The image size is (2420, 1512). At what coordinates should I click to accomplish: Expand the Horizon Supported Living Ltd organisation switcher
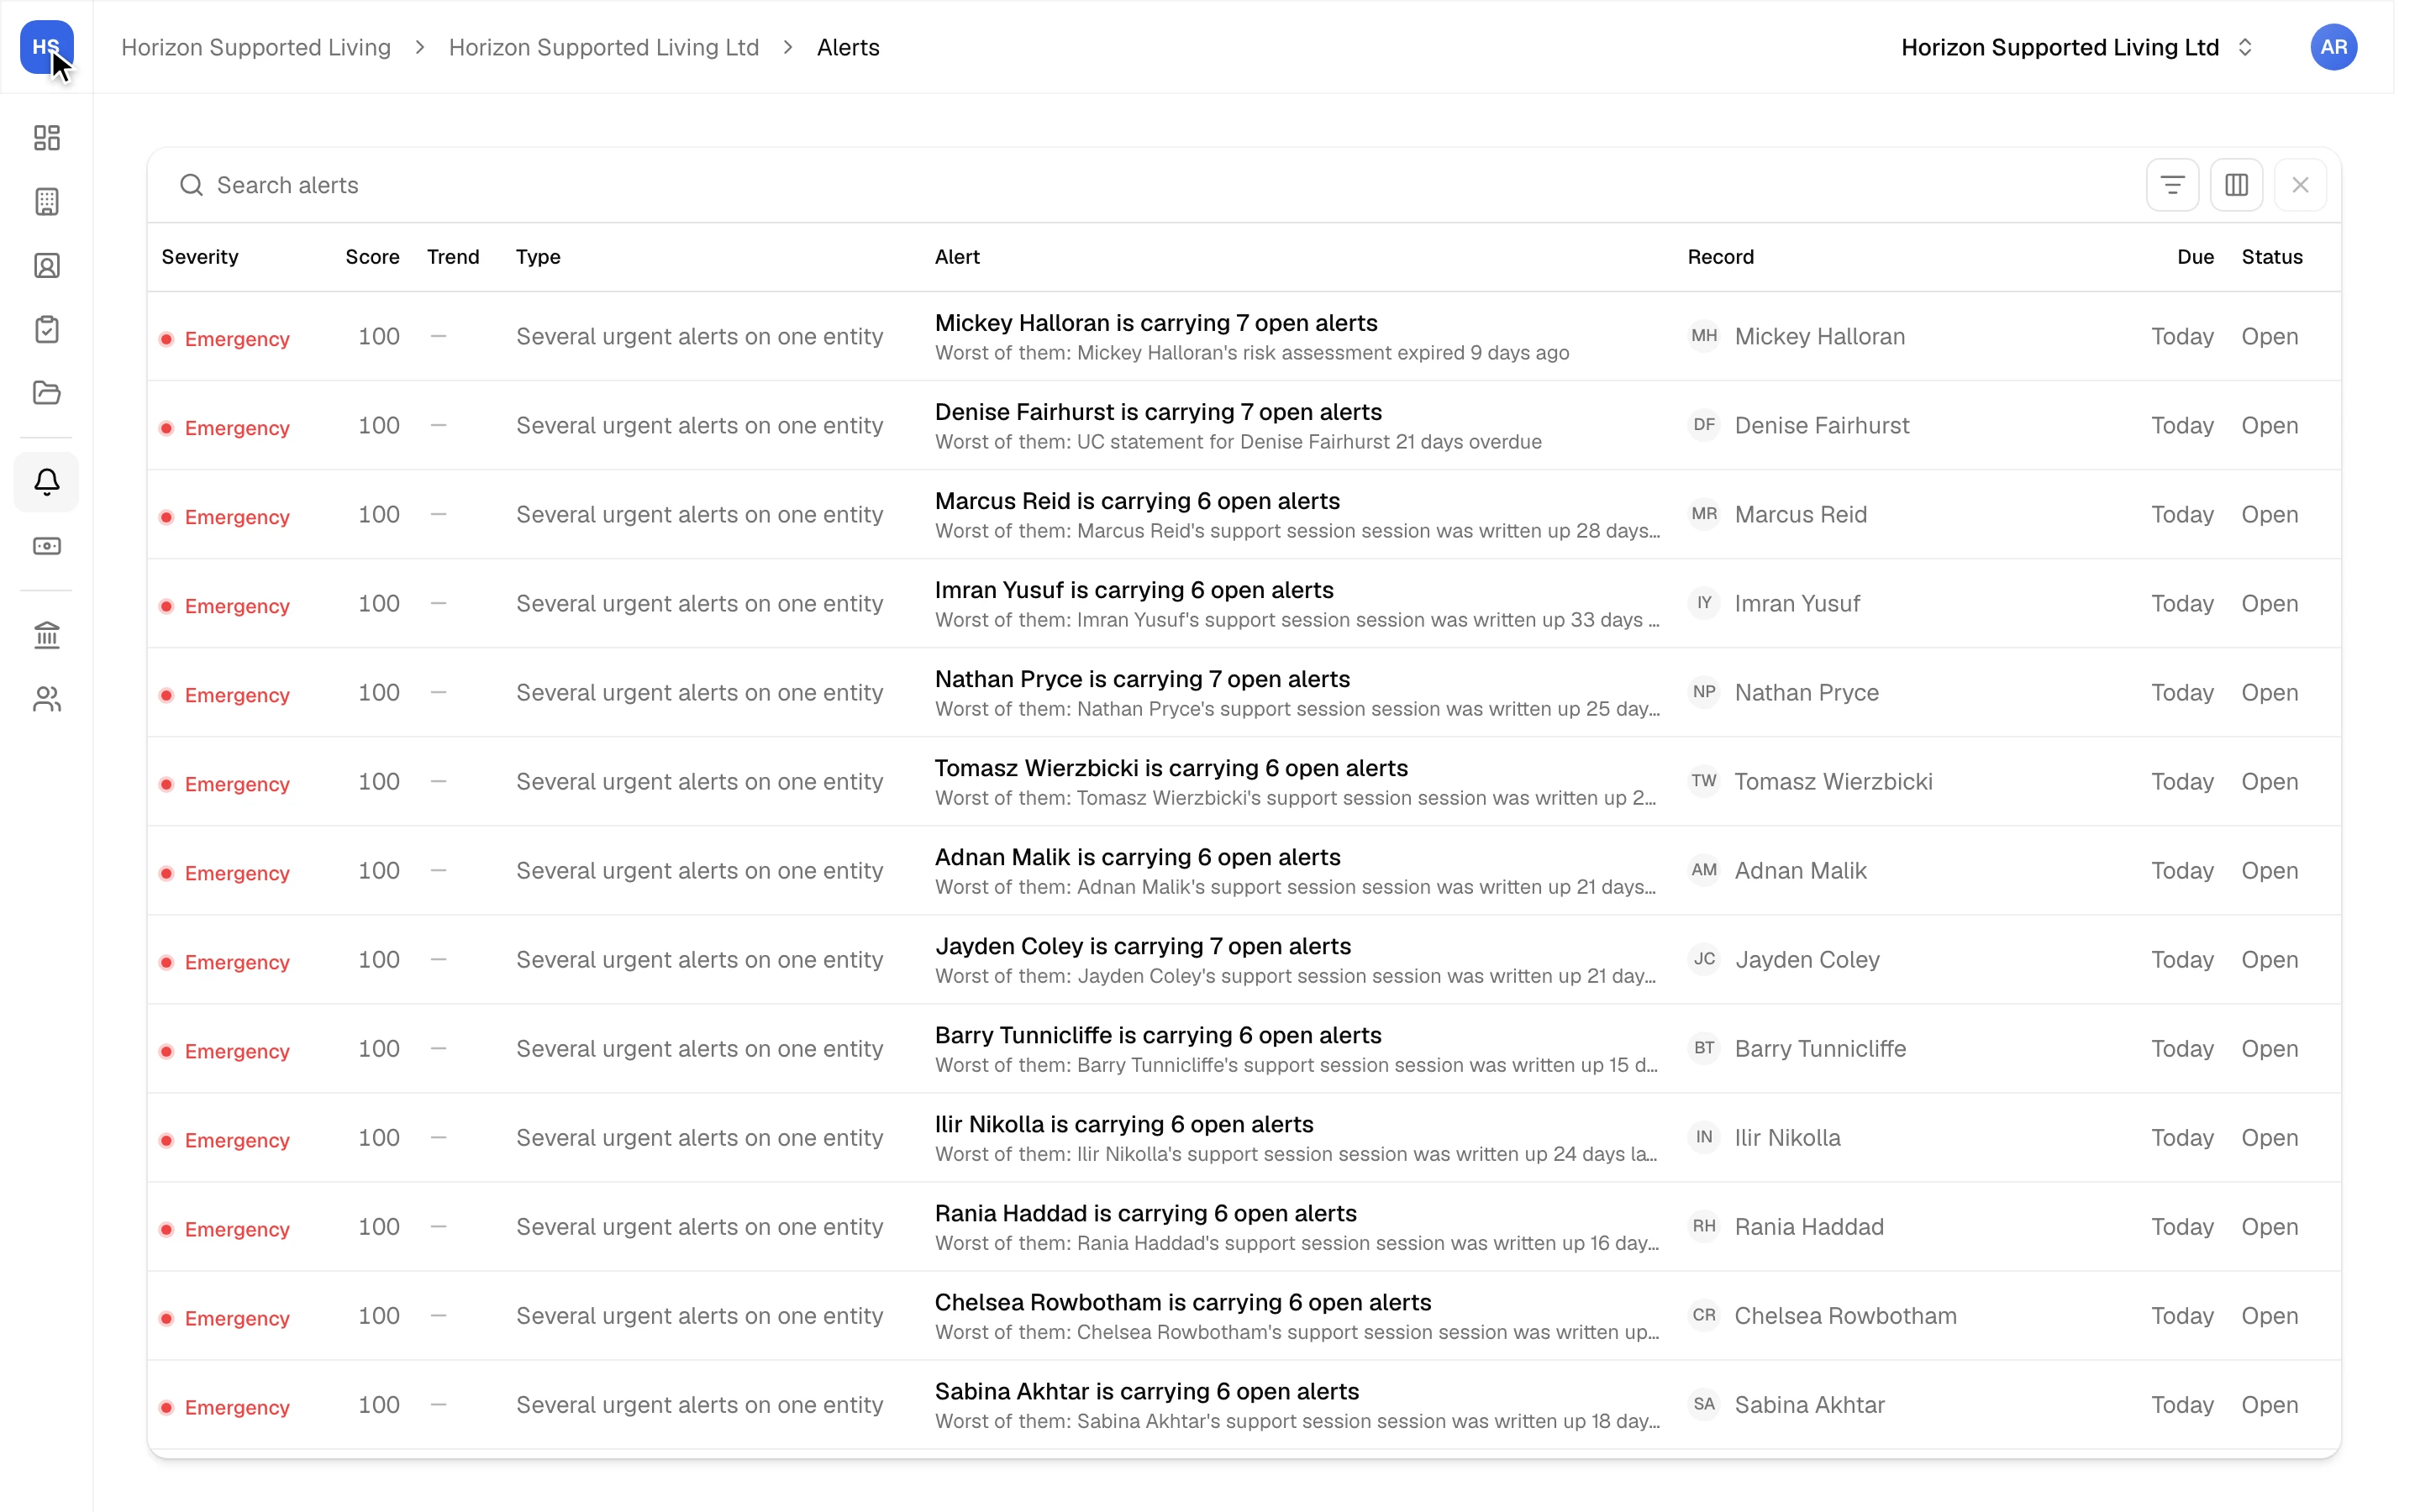tap(2076, 47)
